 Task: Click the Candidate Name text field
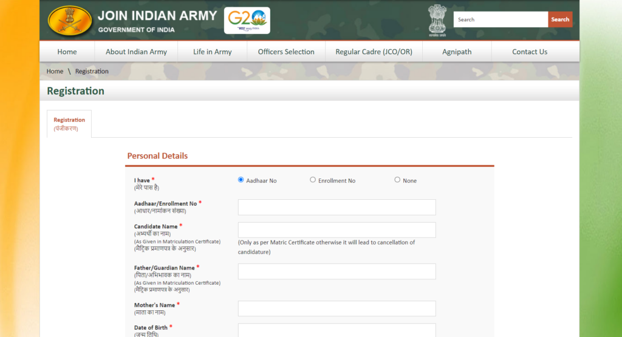point(337,230)
